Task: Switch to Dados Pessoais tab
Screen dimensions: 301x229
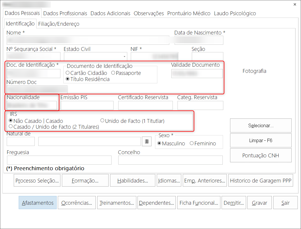Action: tap(22, 13)
